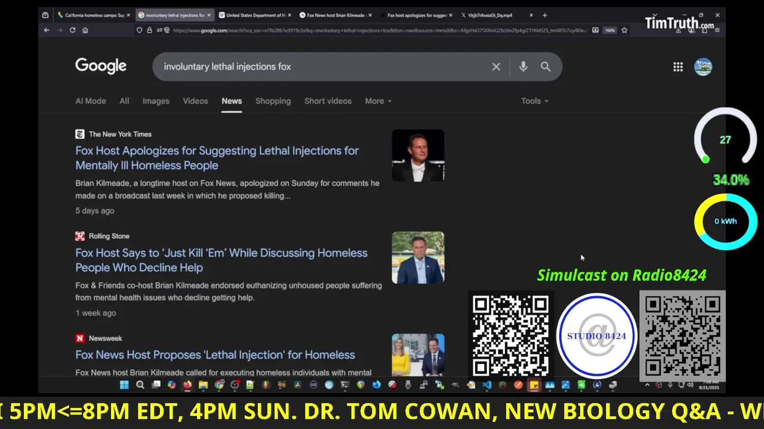Open Newsweek 'Lethal Injection' for Homeless article
Viewport: 764px width, 429px height.
tap(215, 355)
